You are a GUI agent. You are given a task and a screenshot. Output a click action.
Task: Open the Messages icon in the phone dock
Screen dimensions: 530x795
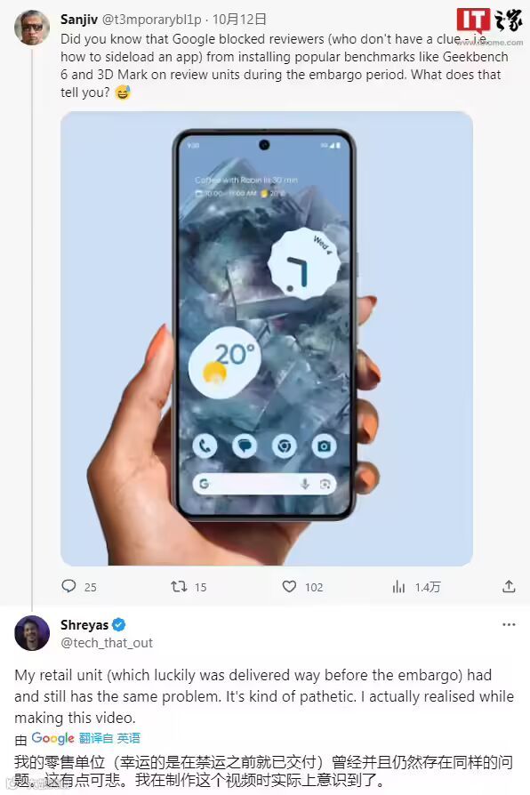click(245, 445)
